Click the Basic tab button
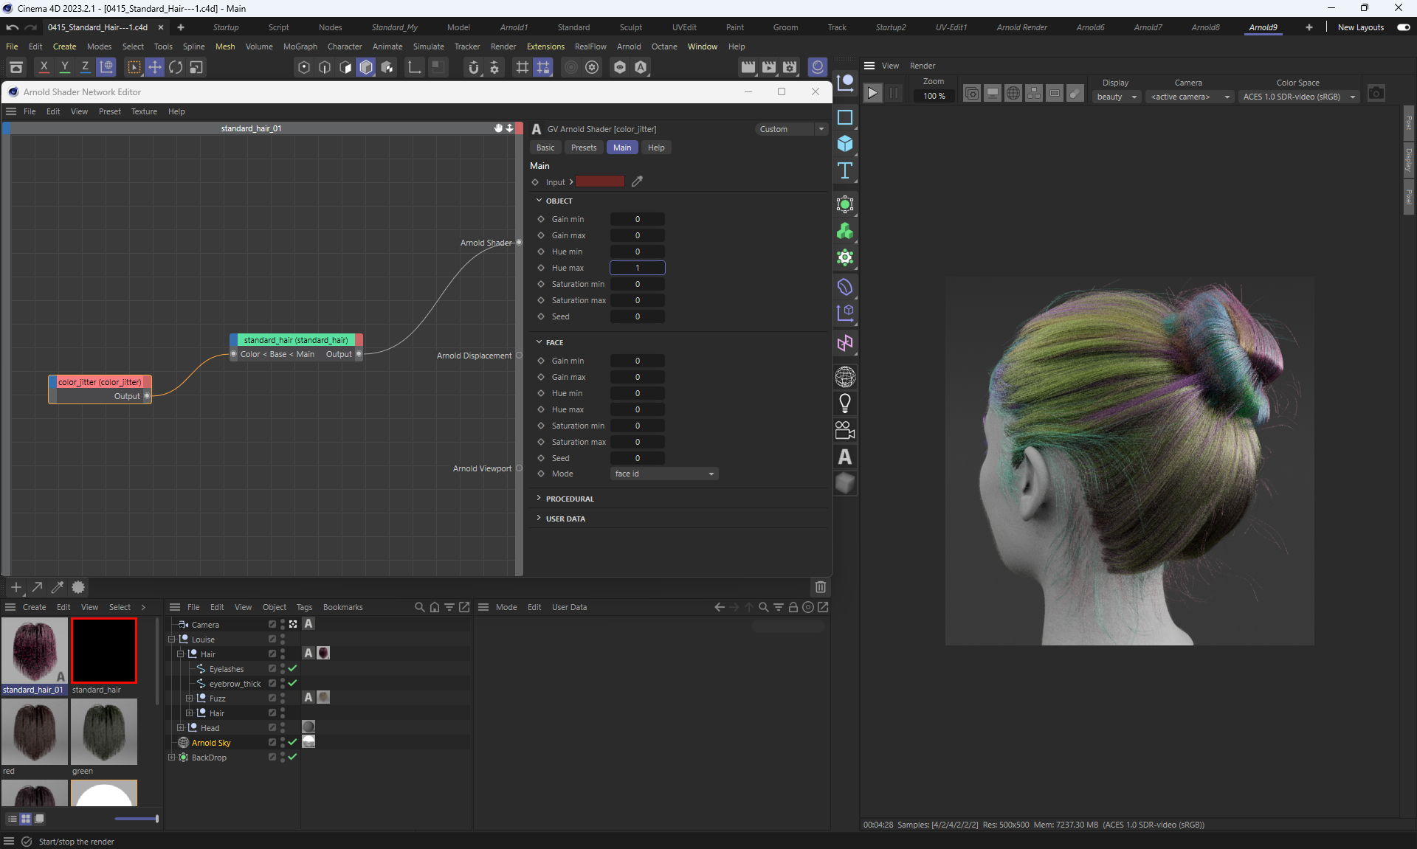 click(x=545, y=148)
